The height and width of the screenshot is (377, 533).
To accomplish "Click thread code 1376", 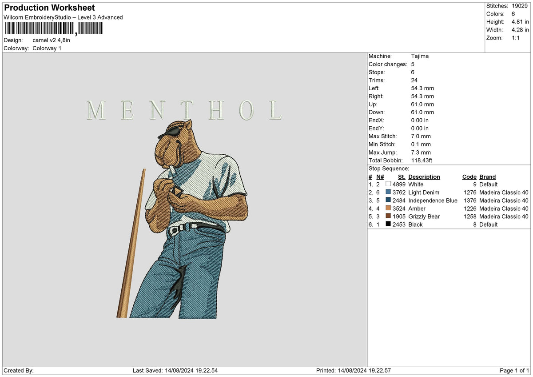I will point(470,200).
